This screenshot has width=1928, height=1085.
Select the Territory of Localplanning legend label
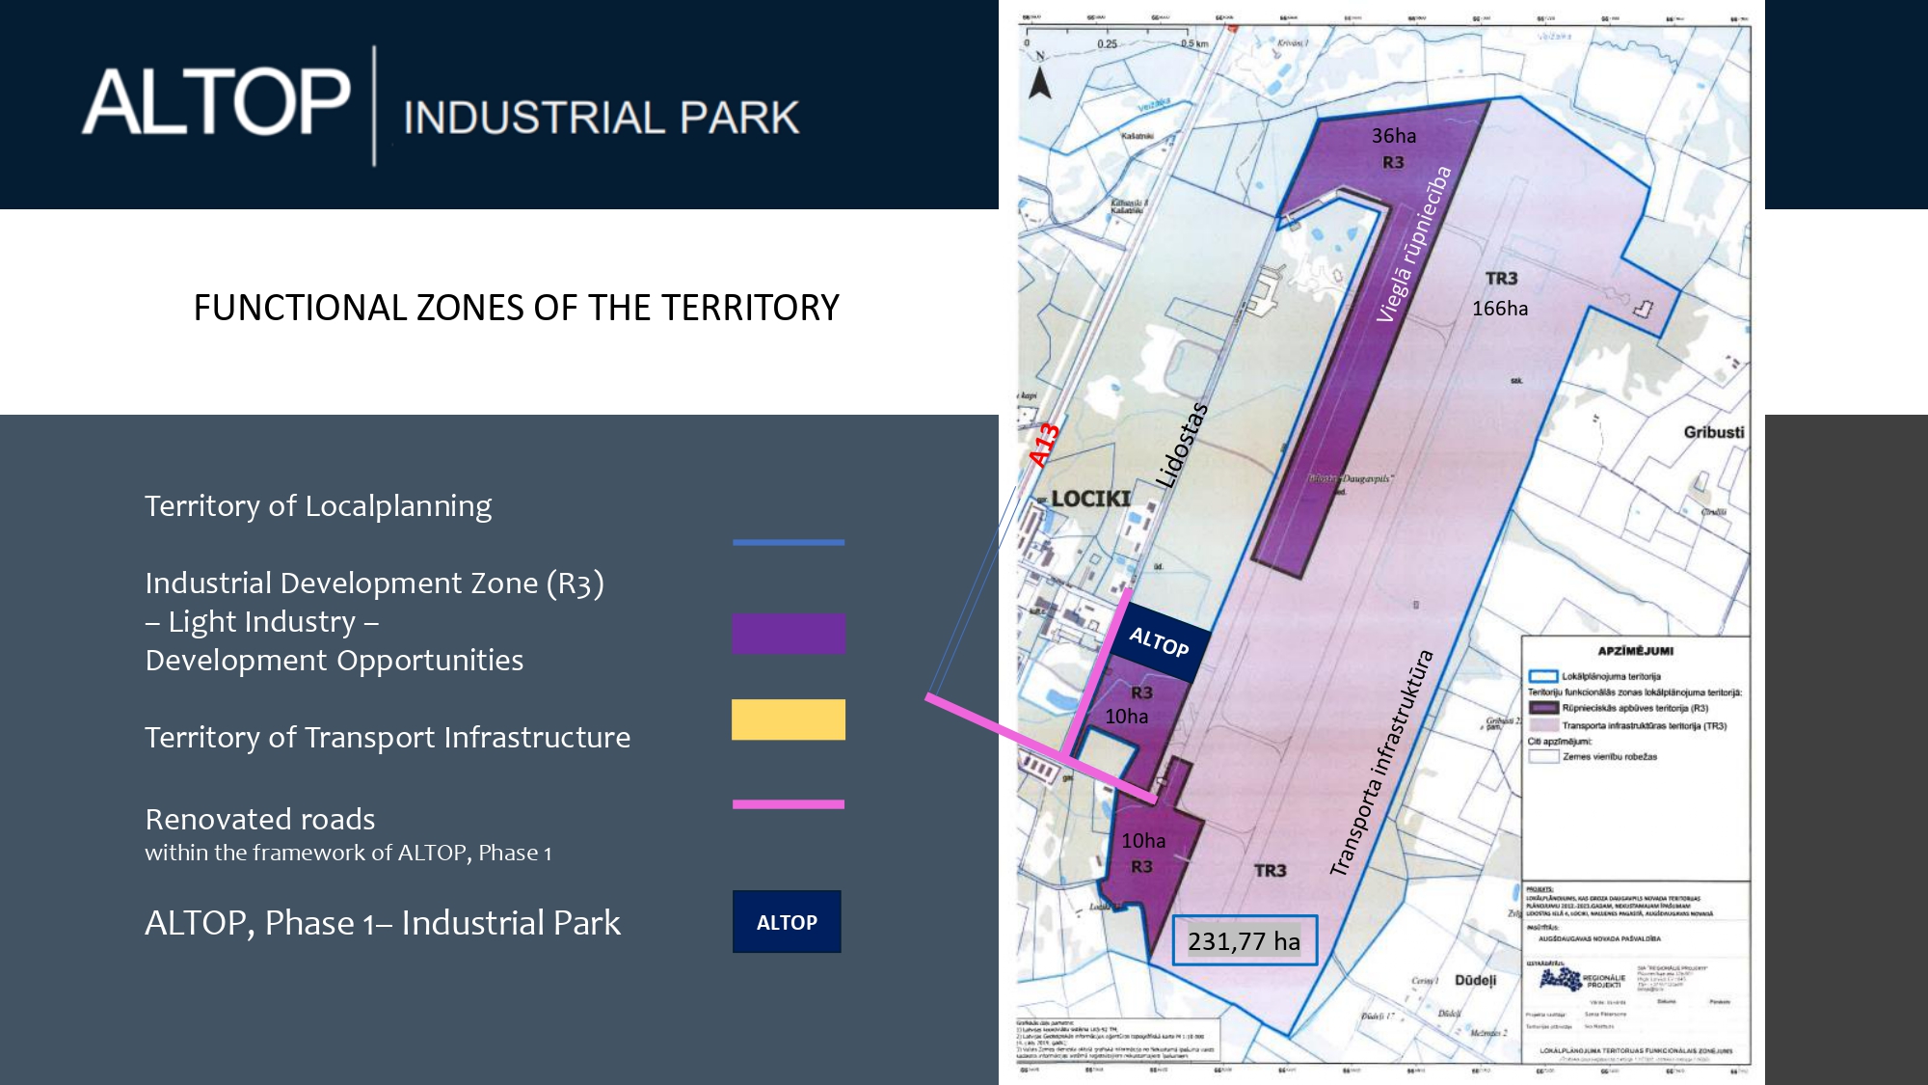coord(318,505)
